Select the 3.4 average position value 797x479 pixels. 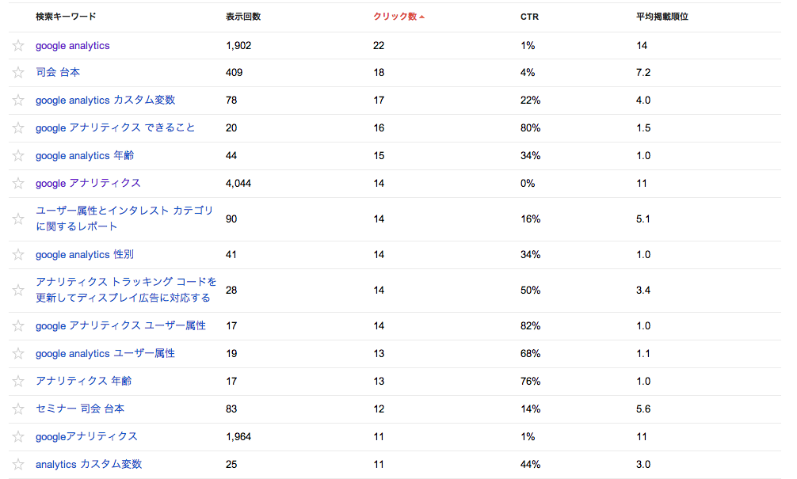pos(643,290)
